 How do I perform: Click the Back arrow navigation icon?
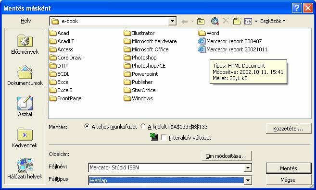pos(185,21)
